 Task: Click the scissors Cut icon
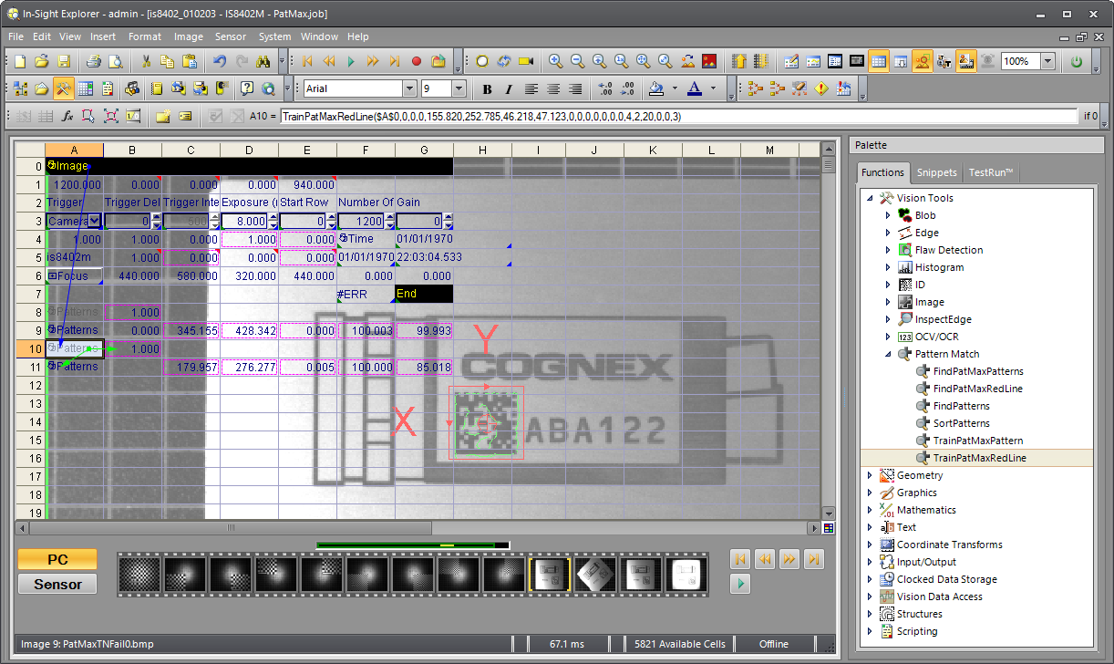[146, 62]
